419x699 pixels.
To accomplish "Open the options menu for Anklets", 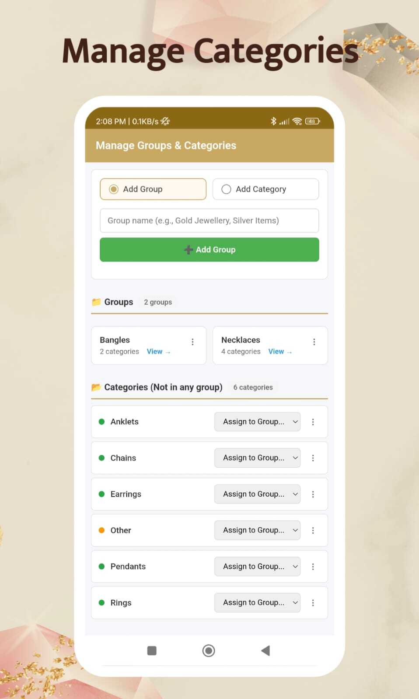I will pos(313,421).
